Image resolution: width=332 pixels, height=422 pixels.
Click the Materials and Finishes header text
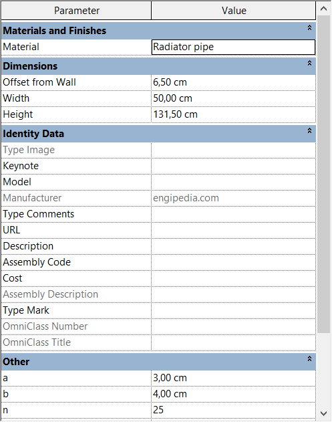(x=55, y=31)
